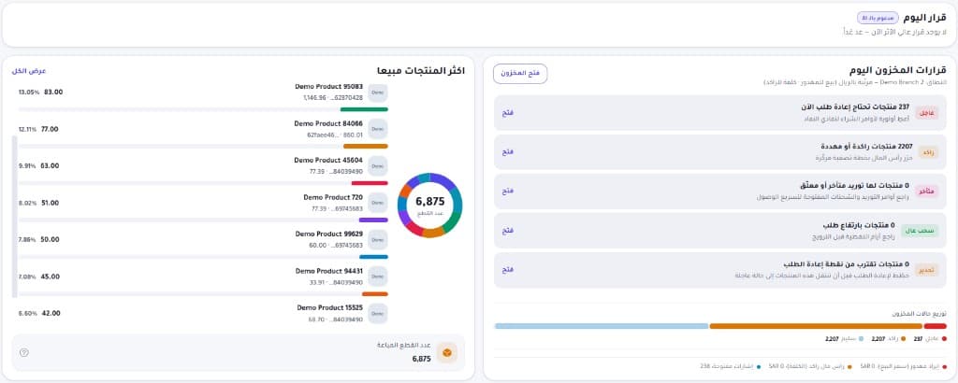Click the 42.00 quantity value
Screen dimensions: 958x383
[x=51, y=313]
